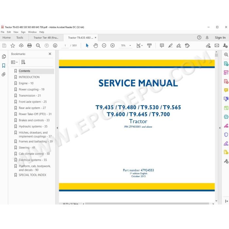This screenshot has height=229, width=229.
Task: Upload the file with the cloud icon
Action: [21, 45]
